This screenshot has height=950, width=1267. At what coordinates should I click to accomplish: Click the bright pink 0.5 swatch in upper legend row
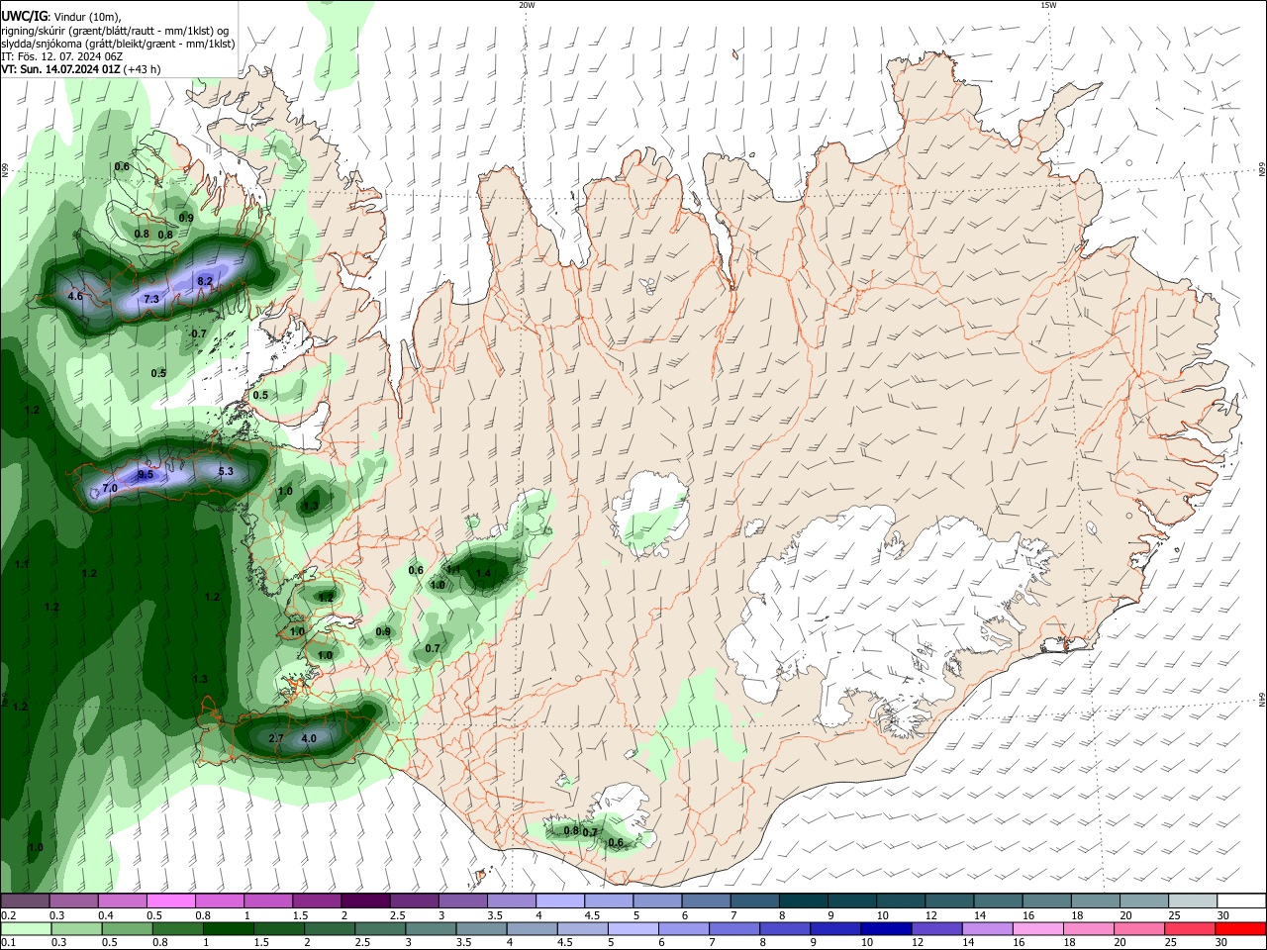coord(170,902)
